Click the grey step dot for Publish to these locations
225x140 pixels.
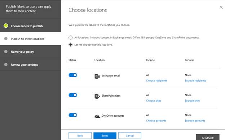click(6, 38)
